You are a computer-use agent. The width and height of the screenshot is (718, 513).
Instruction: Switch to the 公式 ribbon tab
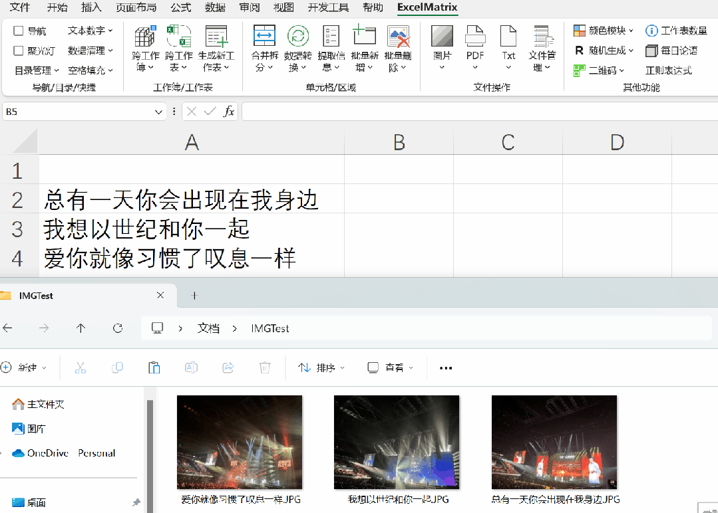coord(181,7)
